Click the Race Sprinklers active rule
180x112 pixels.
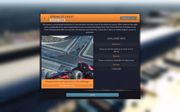click(67, 86)
